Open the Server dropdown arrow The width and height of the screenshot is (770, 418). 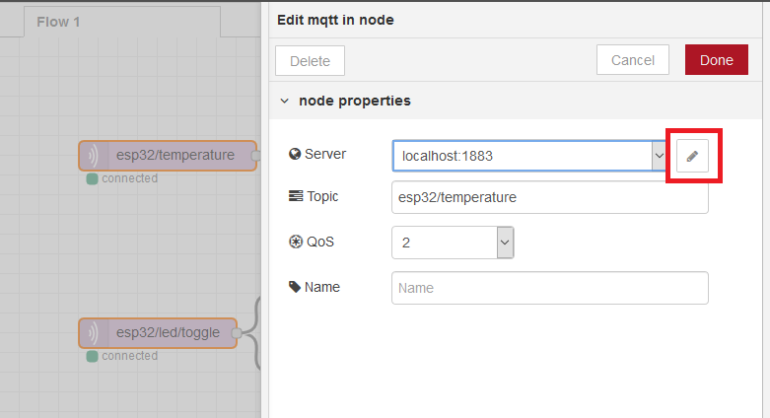(x=659, y=156)
